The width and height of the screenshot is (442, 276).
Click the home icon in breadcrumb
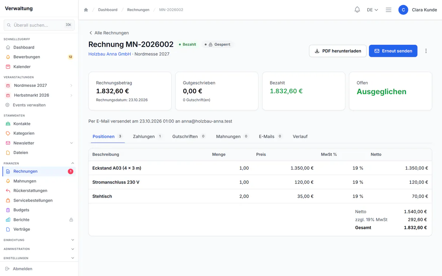coord(86,10)
